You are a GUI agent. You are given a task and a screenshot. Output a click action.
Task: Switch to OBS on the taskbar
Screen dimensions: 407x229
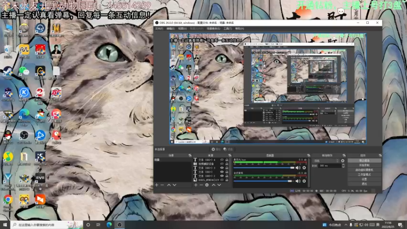tap(120, 224)
